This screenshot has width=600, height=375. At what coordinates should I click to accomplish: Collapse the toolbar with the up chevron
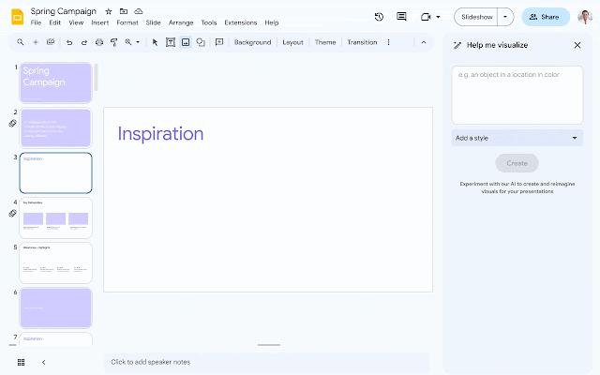[424, 42]
